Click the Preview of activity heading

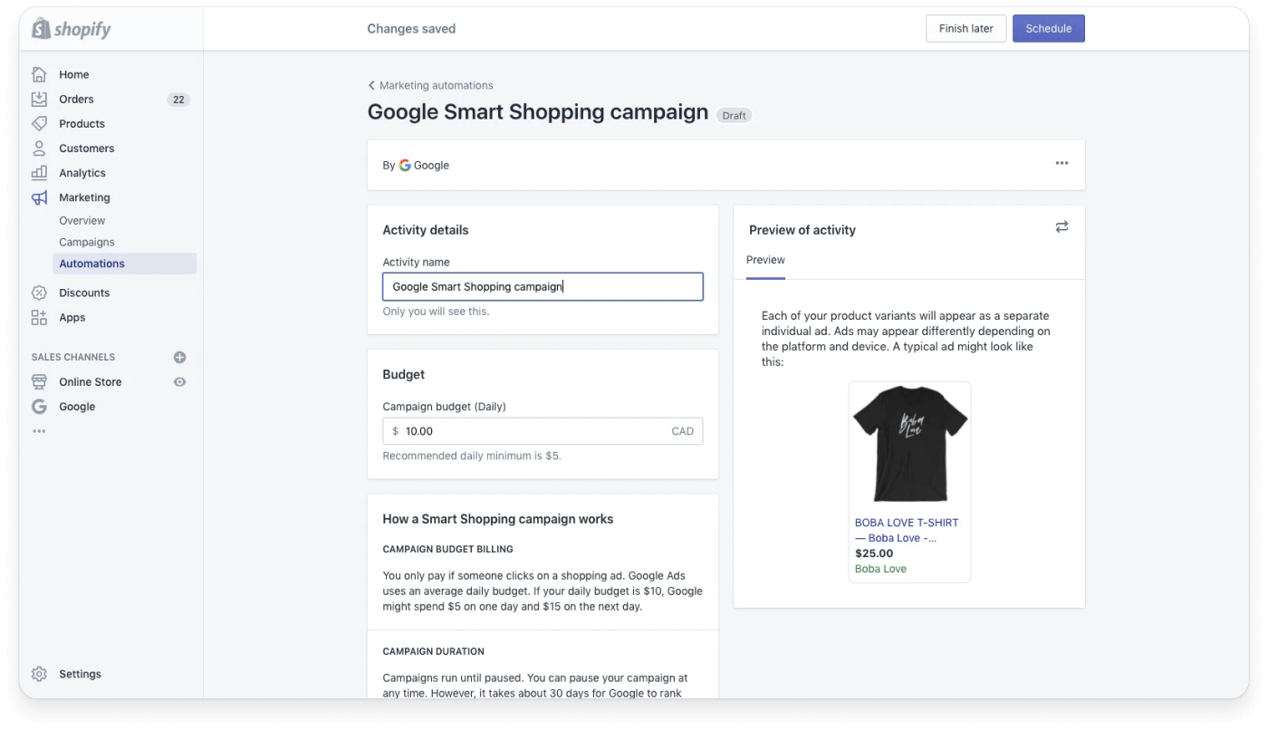[802, 230]
